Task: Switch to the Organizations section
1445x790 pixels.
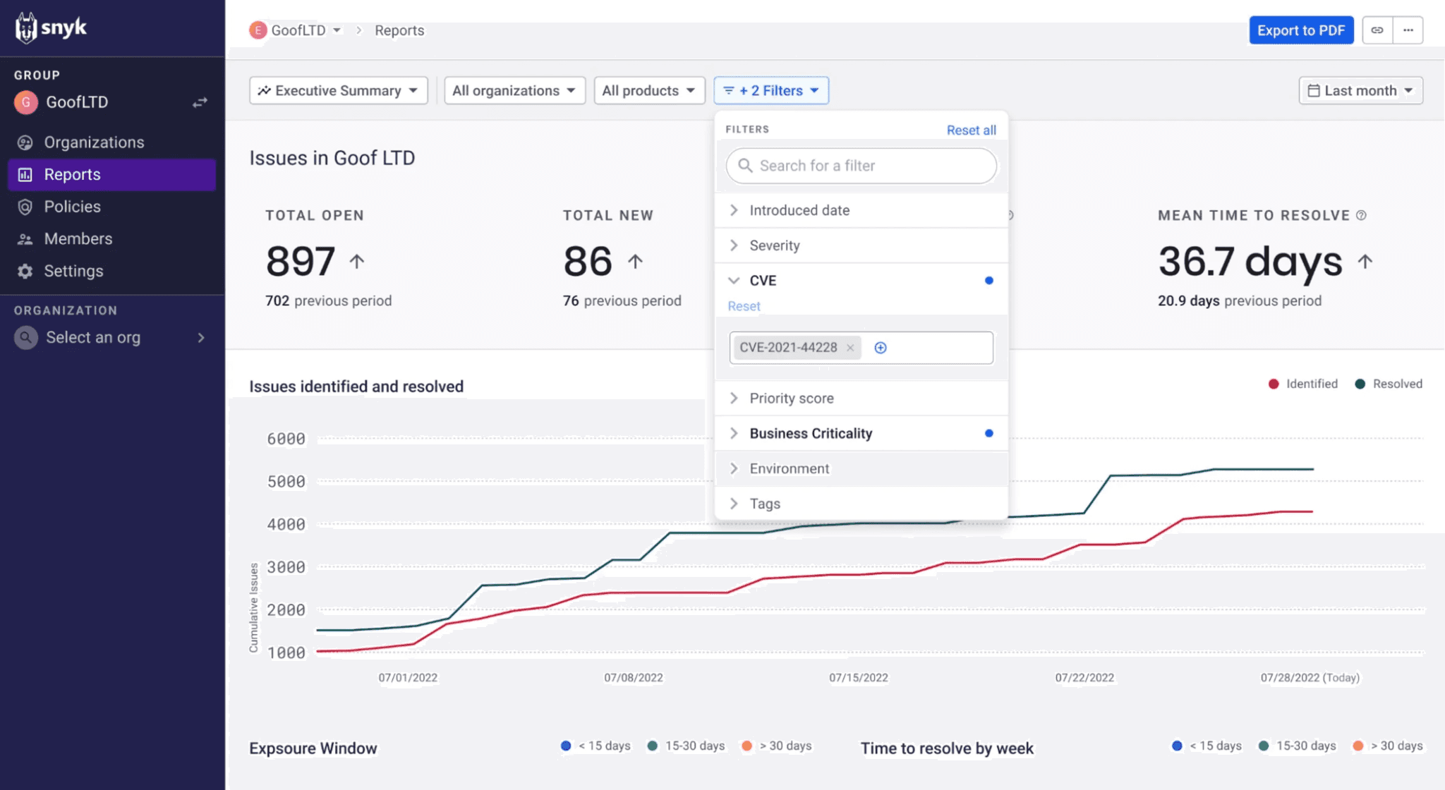Action: pyautogui.click(x=94, y=142)
